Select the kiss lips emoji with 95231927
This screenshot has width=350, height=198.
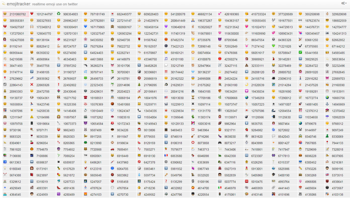59,40
